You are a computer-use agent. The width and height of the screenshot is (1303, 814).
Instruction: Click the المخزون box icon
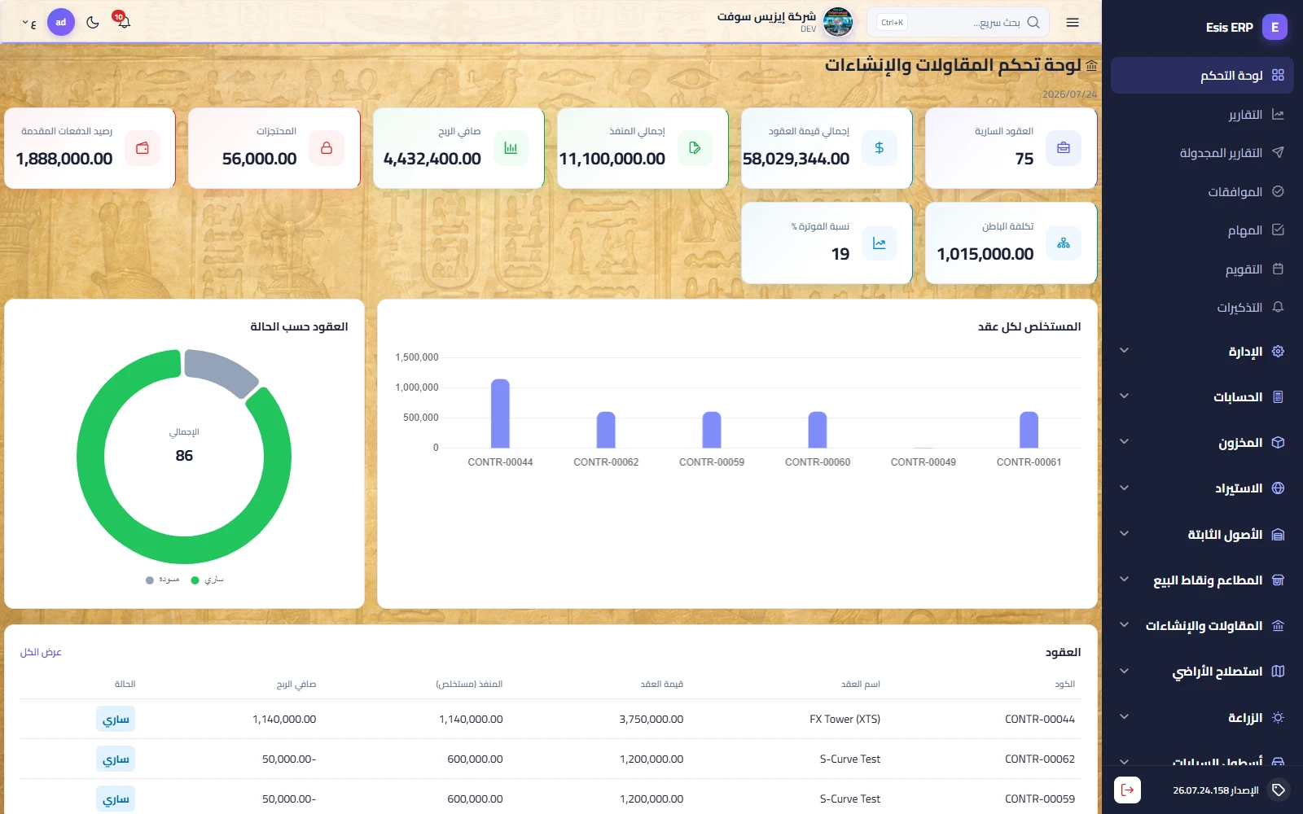(1278, 442)
